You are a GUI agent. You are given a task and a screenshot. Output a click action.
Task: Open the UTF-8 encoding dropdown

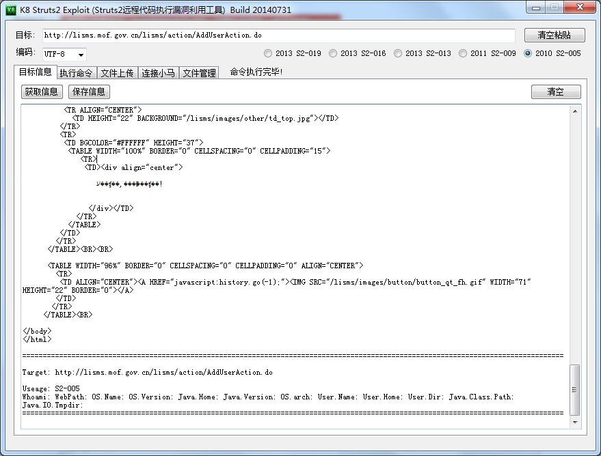click(x=64, y=55)
